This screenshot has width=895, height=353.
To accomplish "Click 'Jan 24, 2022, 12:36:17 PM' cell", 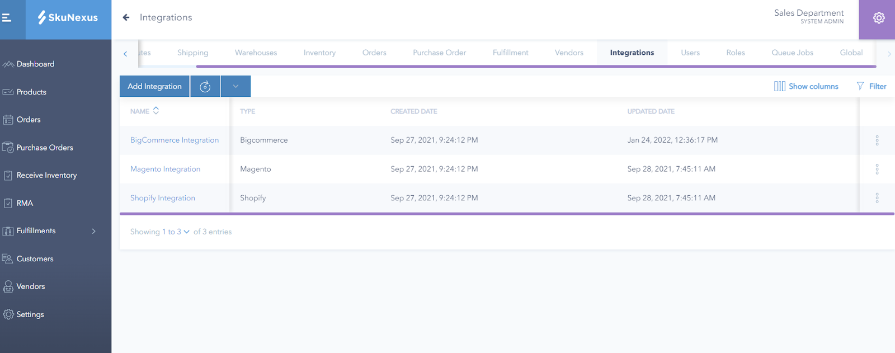I will (x=672, y=140).
